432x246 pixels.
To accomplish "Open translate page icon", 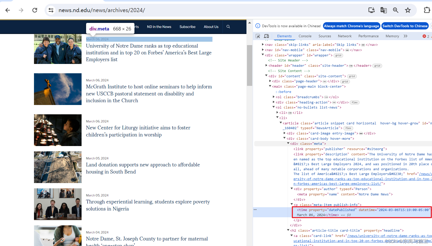I will point(383,10).
